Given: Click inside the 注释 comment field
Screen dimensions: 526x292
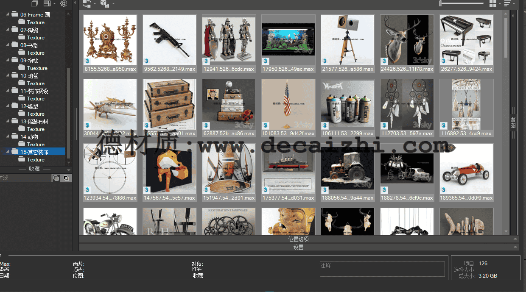Looking at the screenshot, I should 382,269.
